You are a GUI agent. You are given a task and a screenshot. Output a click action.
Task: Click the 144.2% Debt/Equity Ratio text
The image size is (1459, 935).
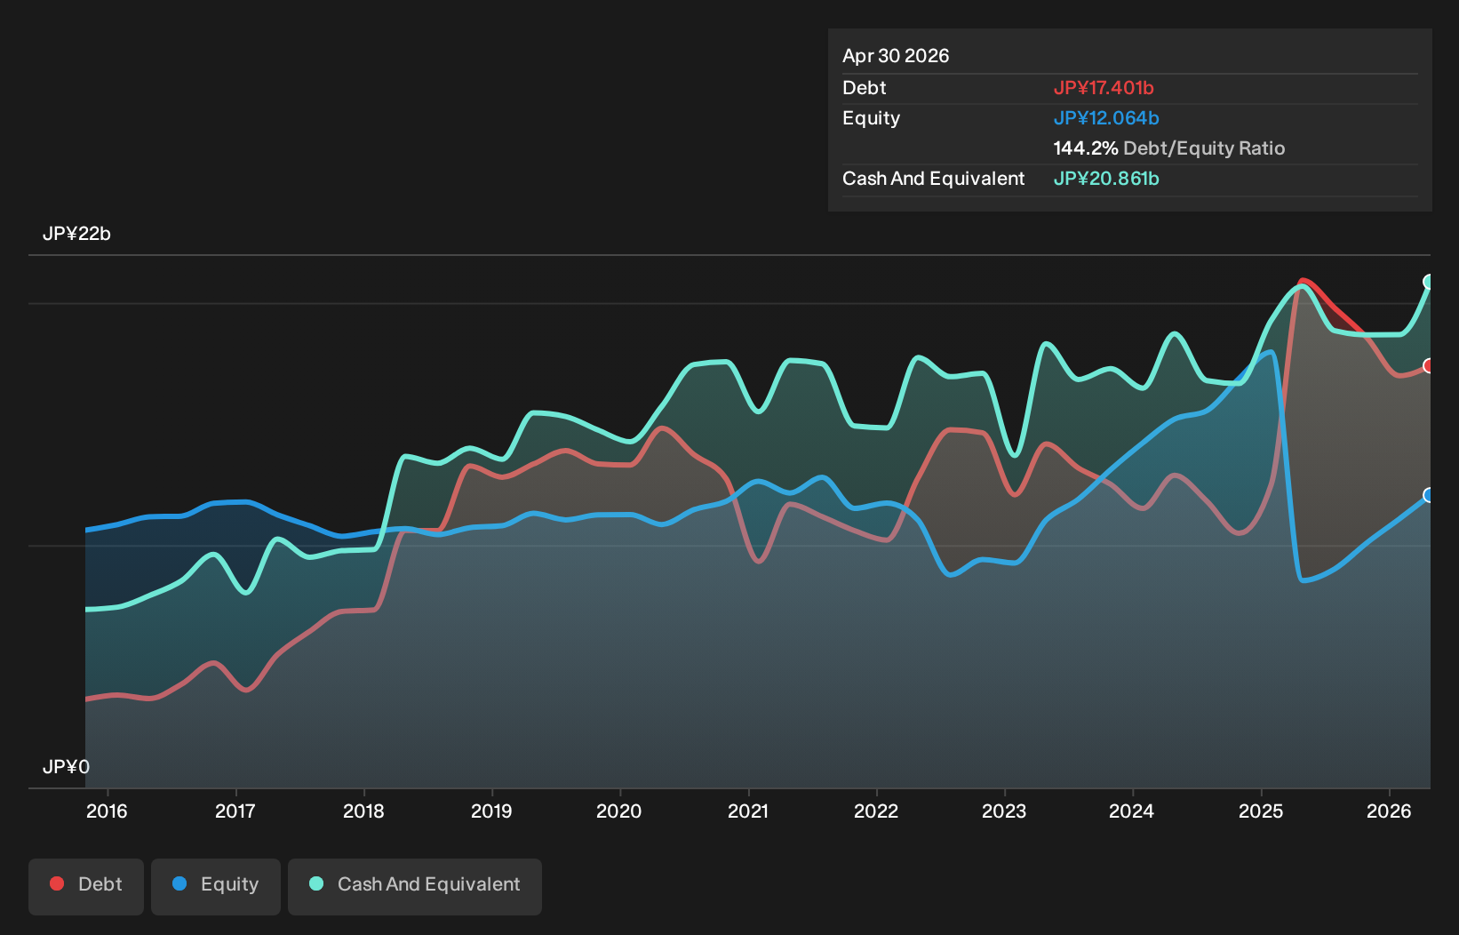pos(1169,148)
